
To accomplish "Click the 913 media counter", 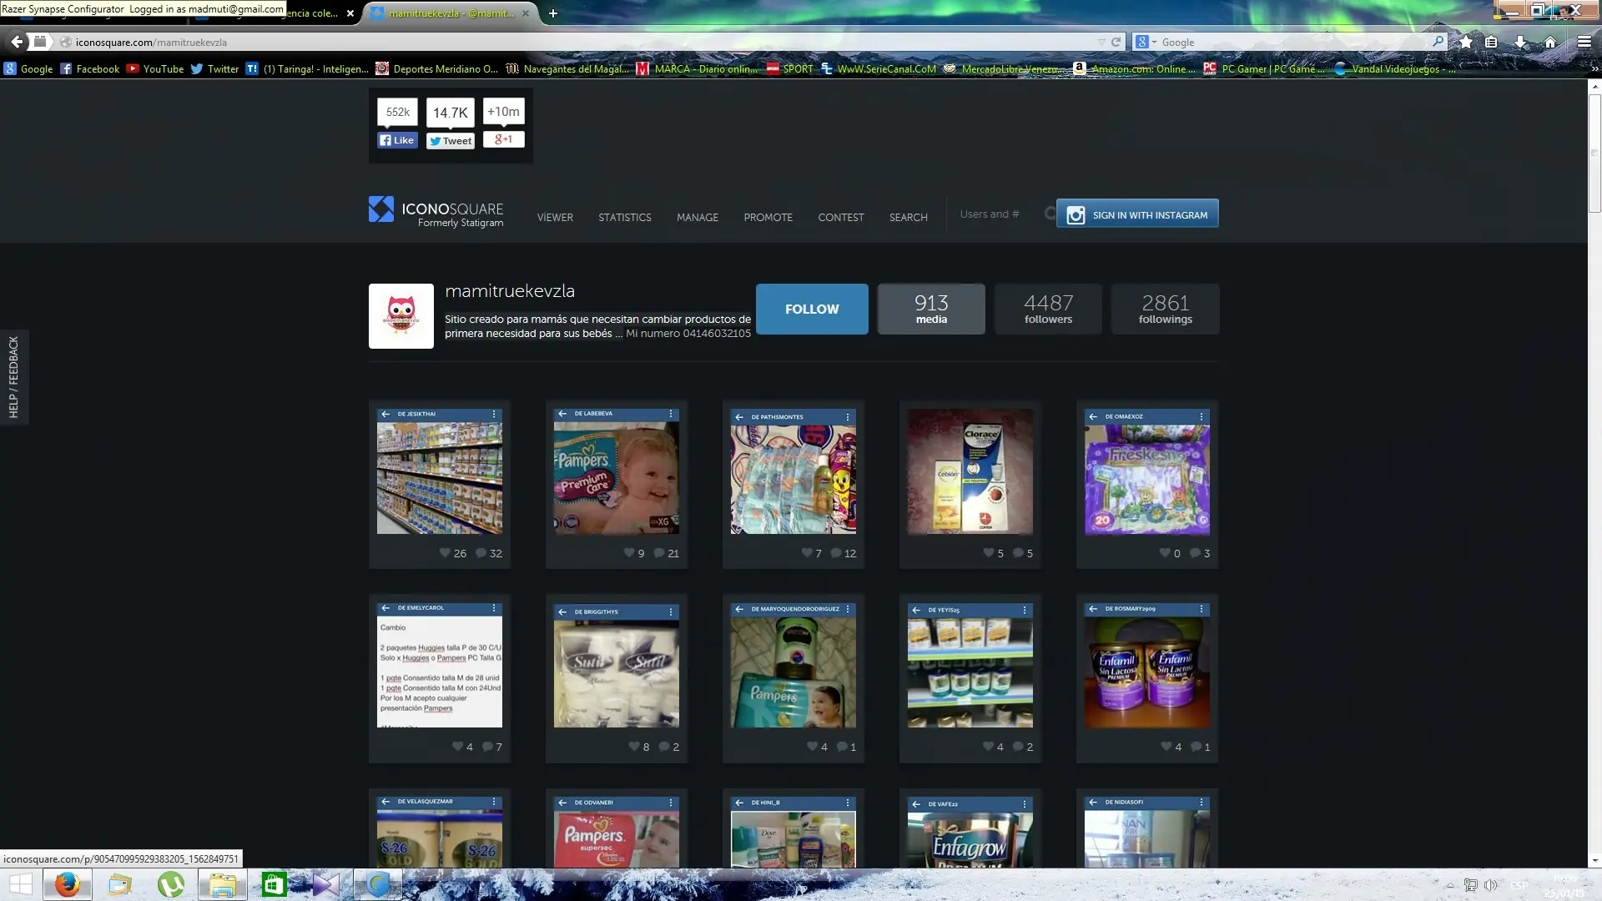I will 931,309.
